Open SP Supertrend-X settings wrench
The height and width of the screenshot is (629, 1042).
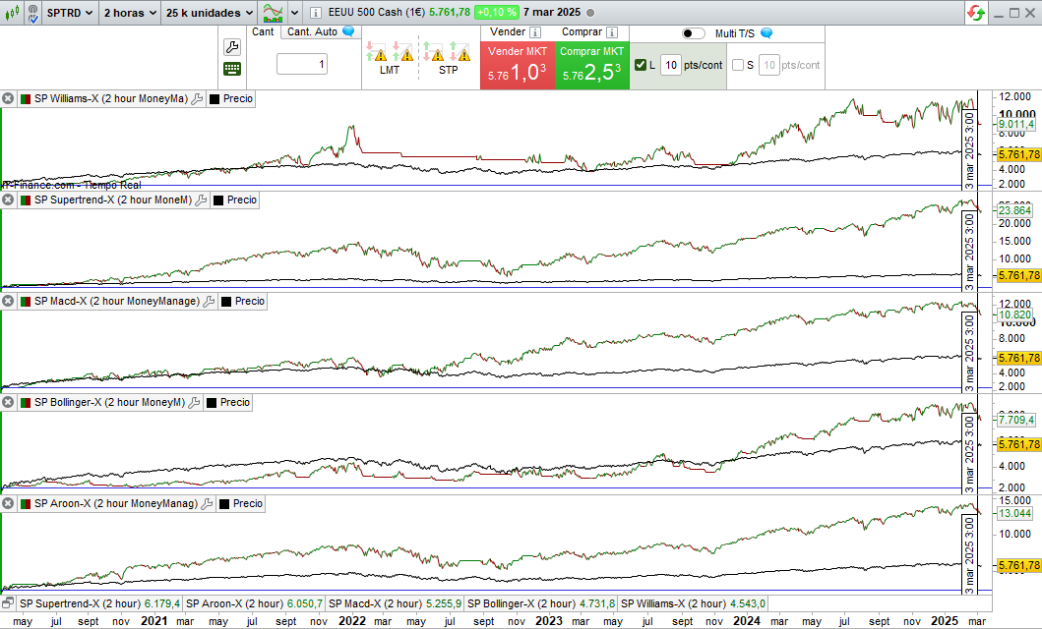click(201, 200)
